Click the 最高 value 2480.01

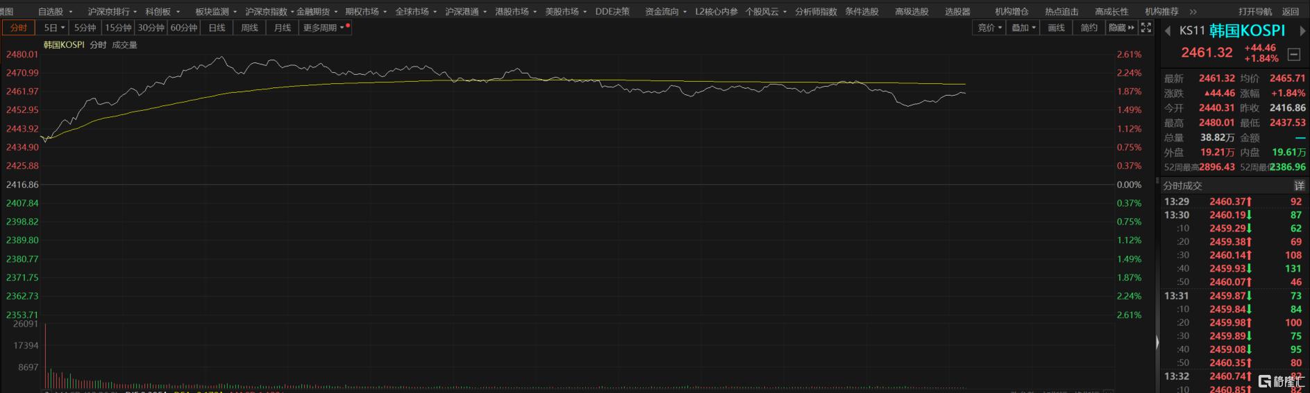tap(1217, 123)
